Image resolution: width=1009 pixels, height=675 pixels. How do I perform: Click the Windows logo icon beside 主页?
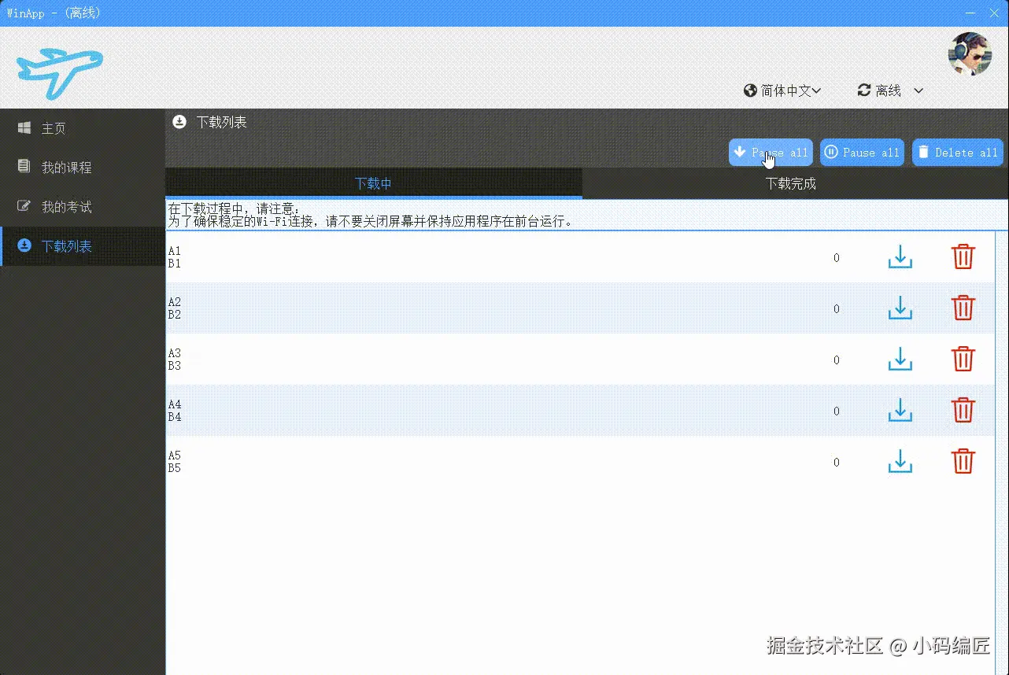[x=24, y=127]
